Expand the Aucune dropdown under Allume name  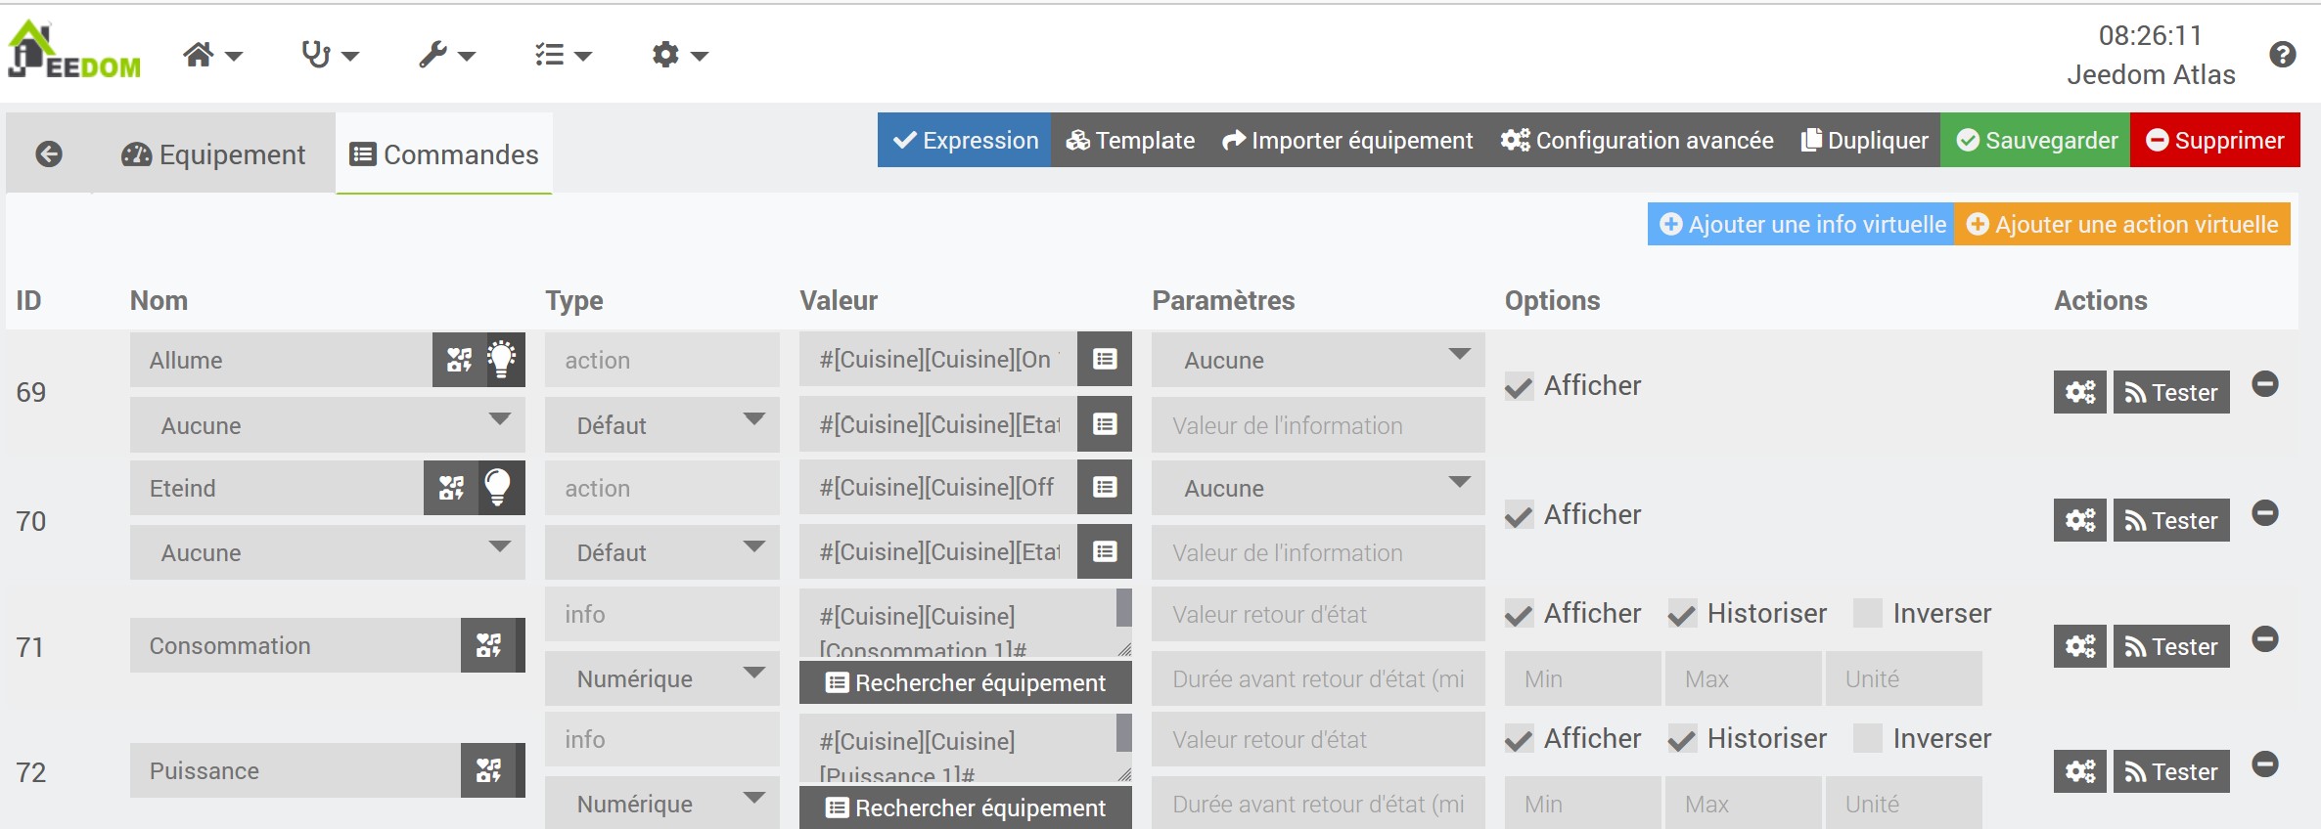[327, 425]
